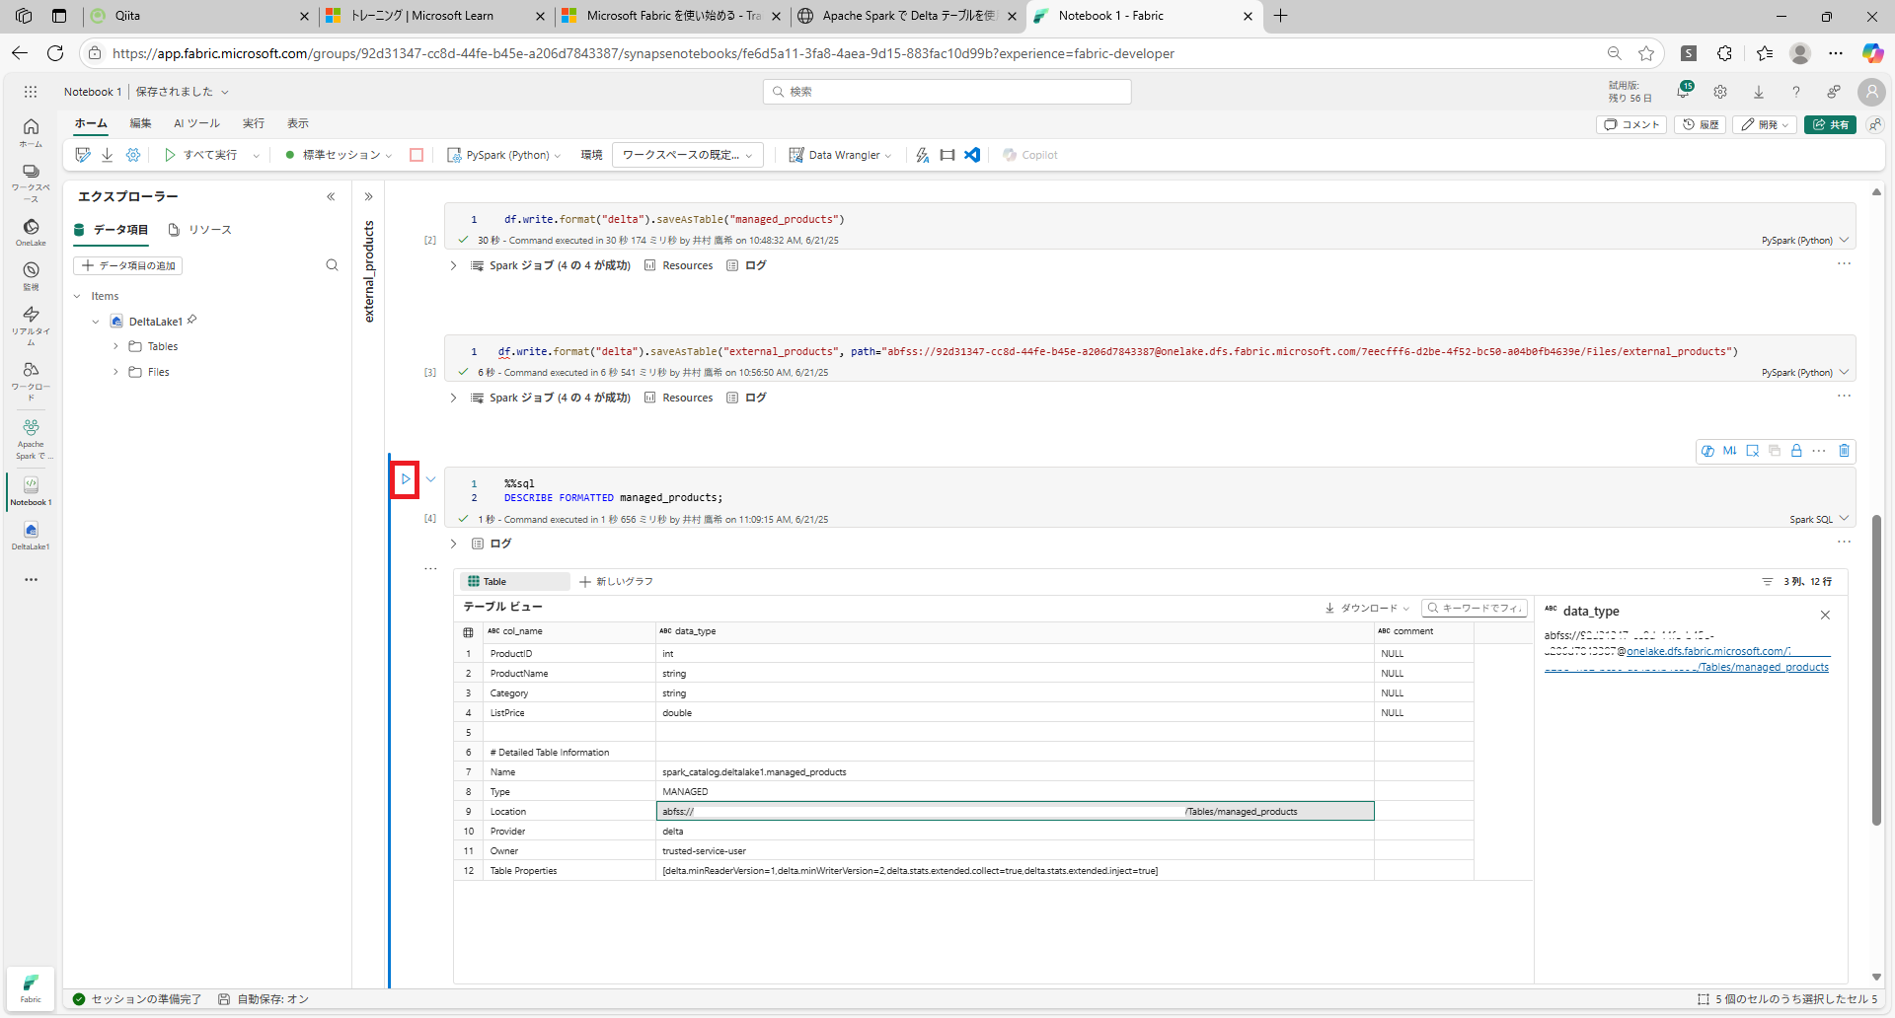Open the Qiita browser tab
Viewport: 1895px width, 1018px height.
point(200,16)
